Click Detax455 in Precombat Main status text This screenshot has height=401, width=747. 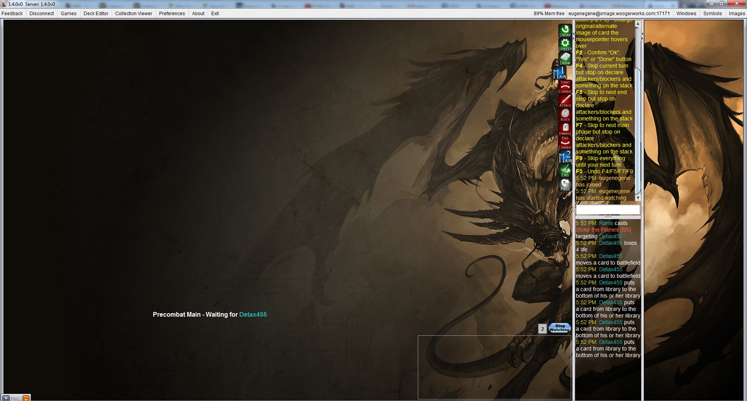[253, 315]
